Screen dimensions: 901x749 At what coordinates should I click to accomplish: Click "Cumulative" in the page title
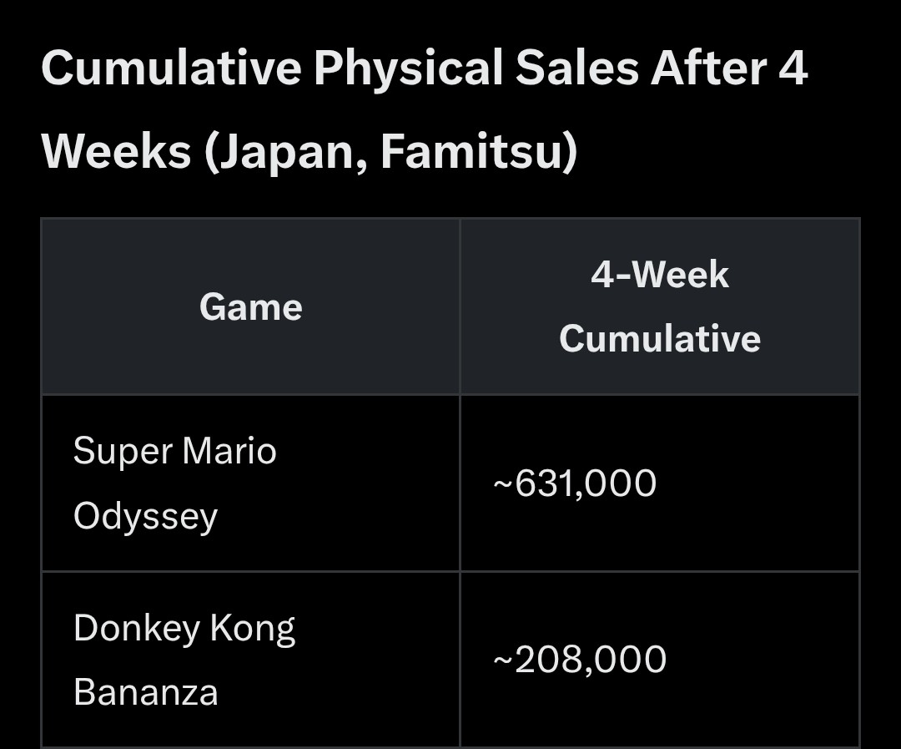[171, 68]
